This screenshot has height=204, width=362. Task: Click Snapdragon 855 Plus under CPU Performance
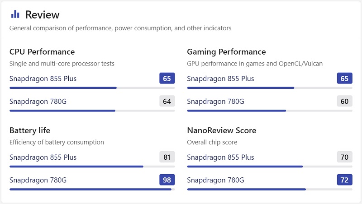(43, 79)
